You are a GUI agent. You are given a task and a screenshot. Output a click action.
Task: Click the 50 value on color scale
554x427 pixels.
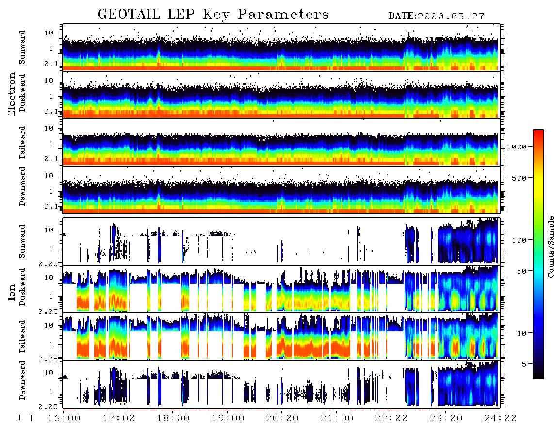(x=522, y=271)
